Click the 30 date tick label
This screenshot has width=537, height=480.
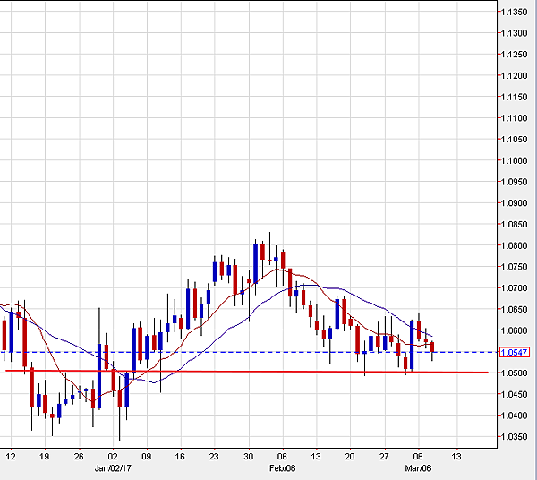point(249,457)
